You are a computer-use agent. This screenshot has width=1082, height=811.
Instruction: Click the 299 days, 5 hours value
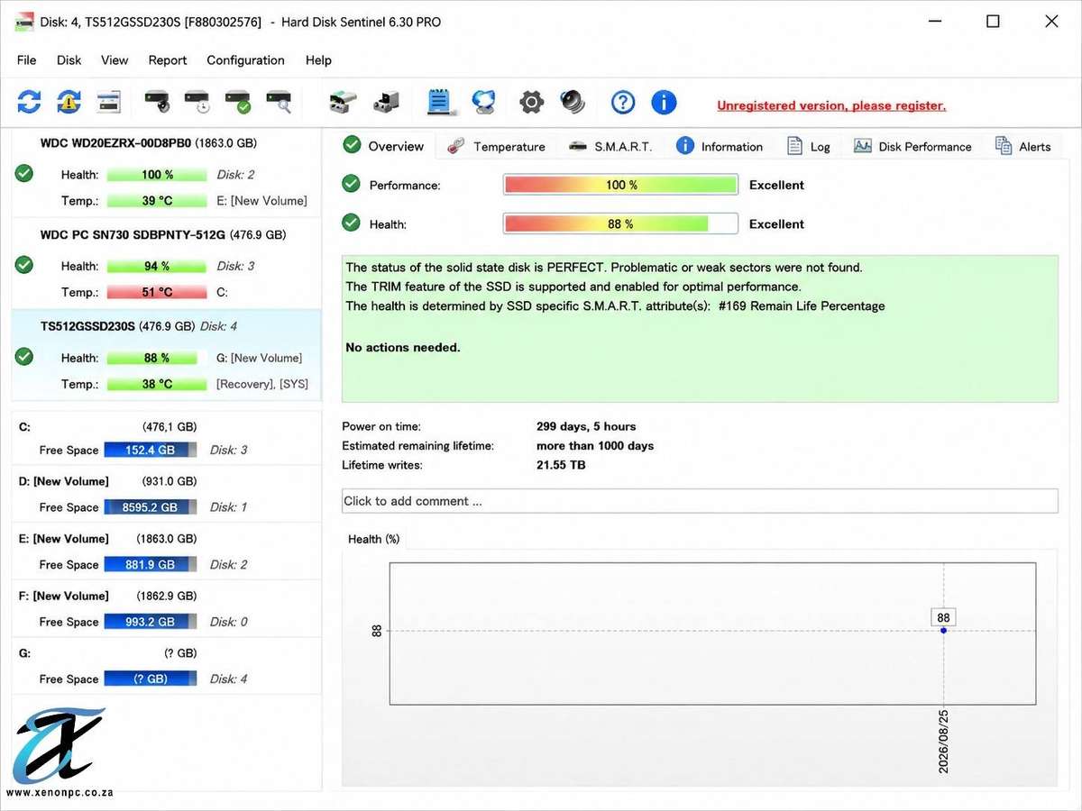coord(586,426)
